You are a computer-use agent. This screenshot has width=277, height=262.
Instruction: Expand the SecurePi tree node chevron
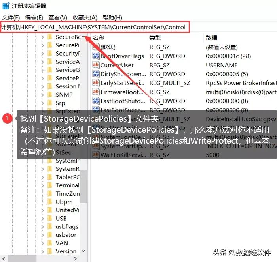(42, 45)
